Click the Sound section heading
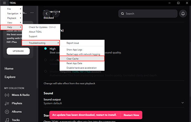Viewport: 191px width, 122px height. coord(48,93)
